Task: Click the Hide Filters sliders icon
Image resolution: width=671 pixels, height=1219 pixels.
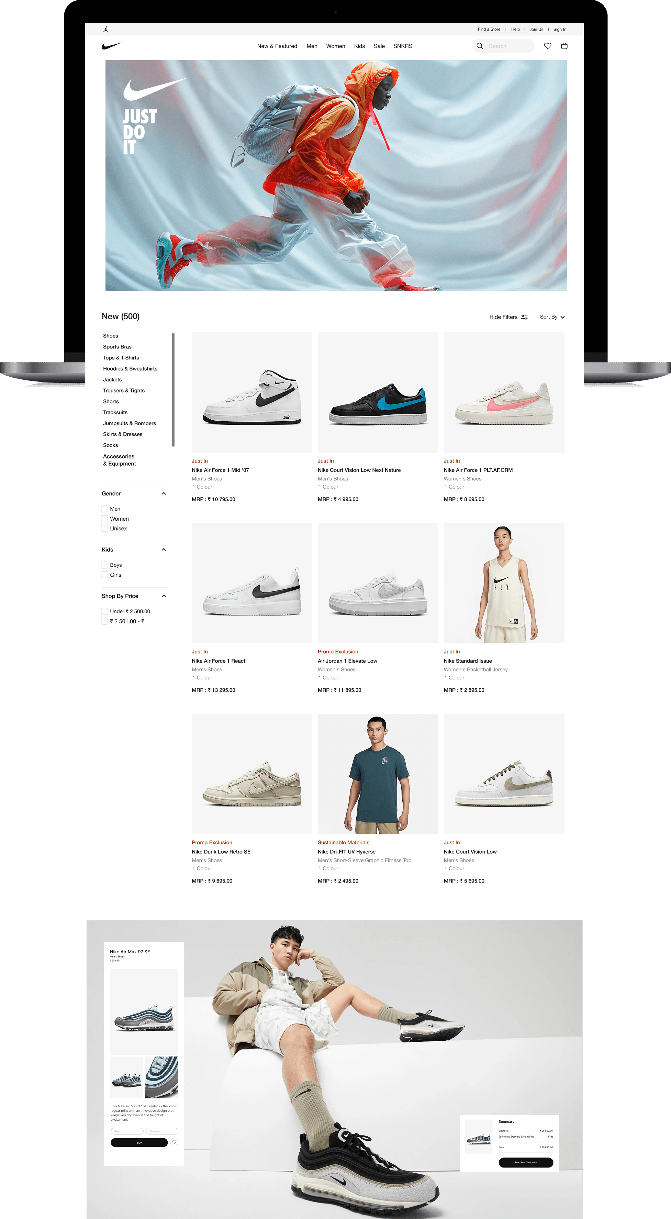Action: pyautogui.click(x=524, y=317)
